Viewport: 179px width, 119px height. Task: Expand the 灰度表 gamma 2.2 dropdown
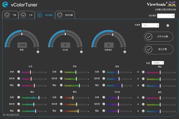pos(150,25)
